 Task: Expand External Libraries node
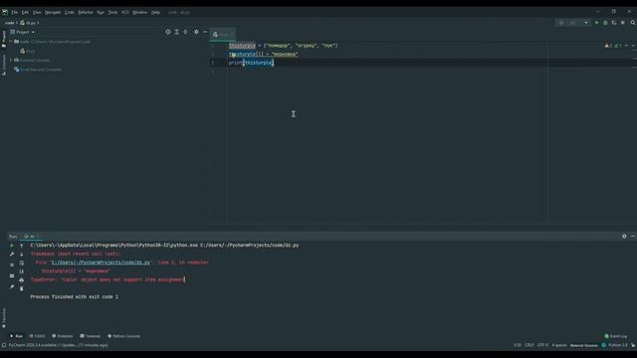[11, 60]
